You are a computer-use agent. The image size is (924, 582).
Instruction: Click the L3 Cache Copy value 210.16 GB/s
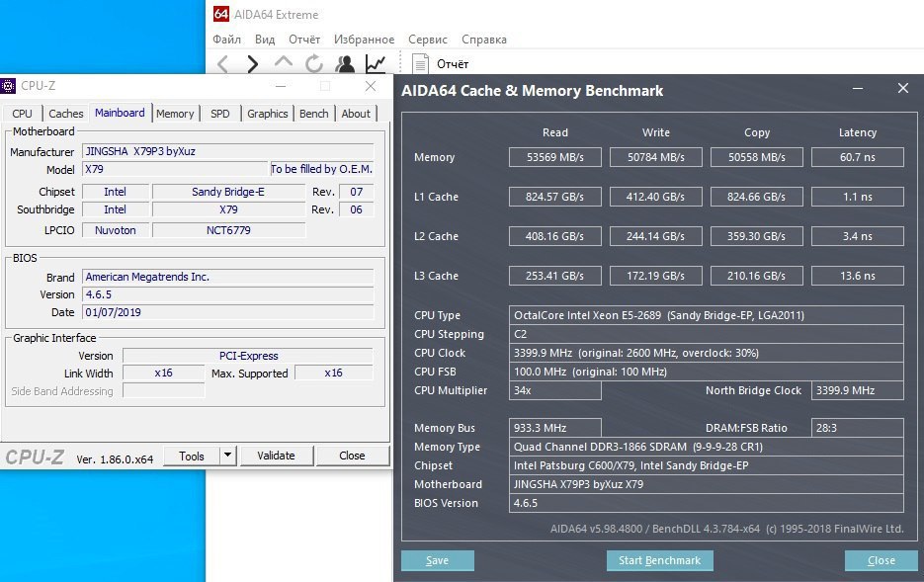(757, 276)
